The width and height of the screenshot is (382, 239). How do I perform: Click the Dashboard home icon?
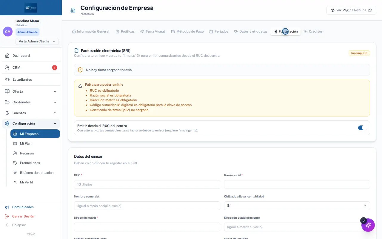[7, 56]
